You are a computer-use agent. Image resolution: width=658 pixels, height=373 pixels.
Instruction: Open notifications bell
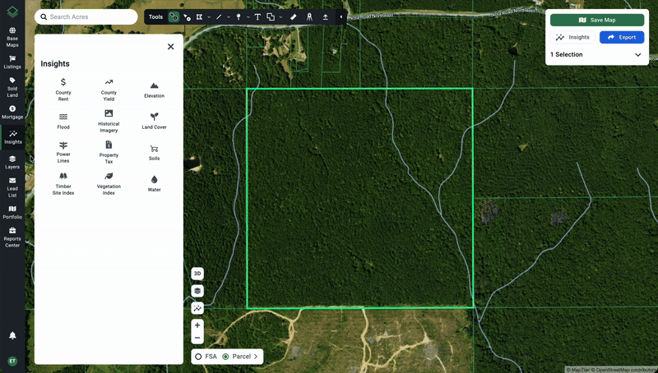(x=12, y=335)
